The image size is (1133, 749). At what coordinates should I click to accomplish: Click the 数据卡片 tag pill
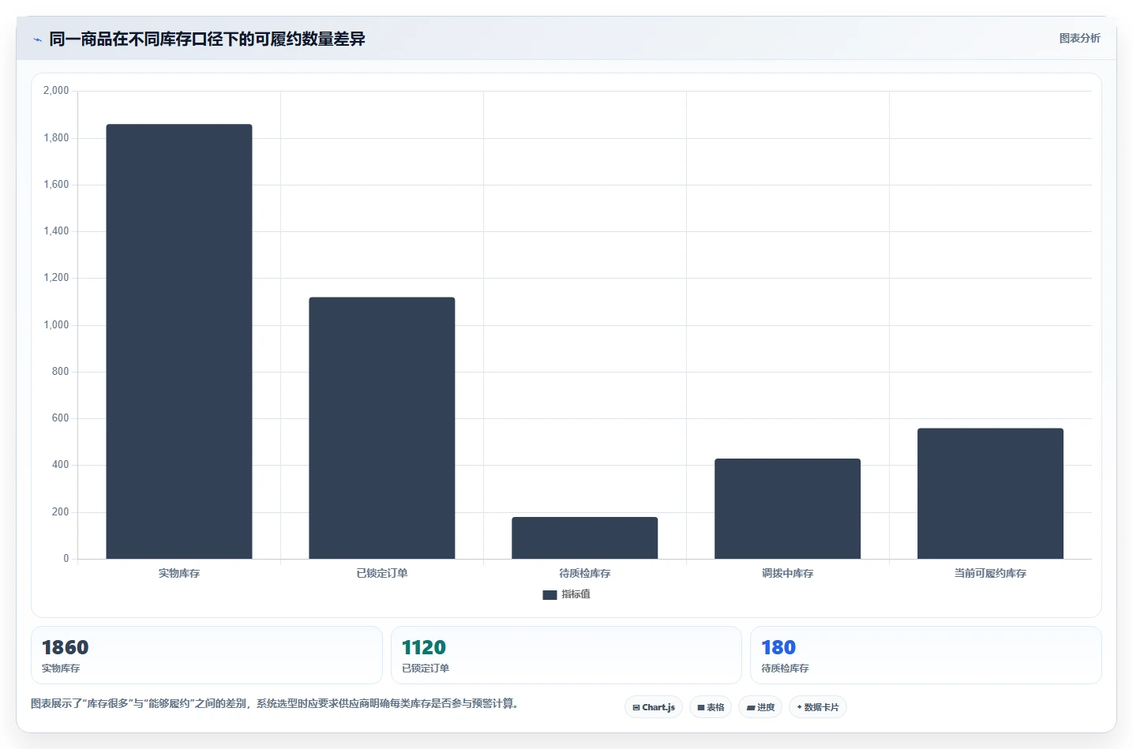[818, 707]
